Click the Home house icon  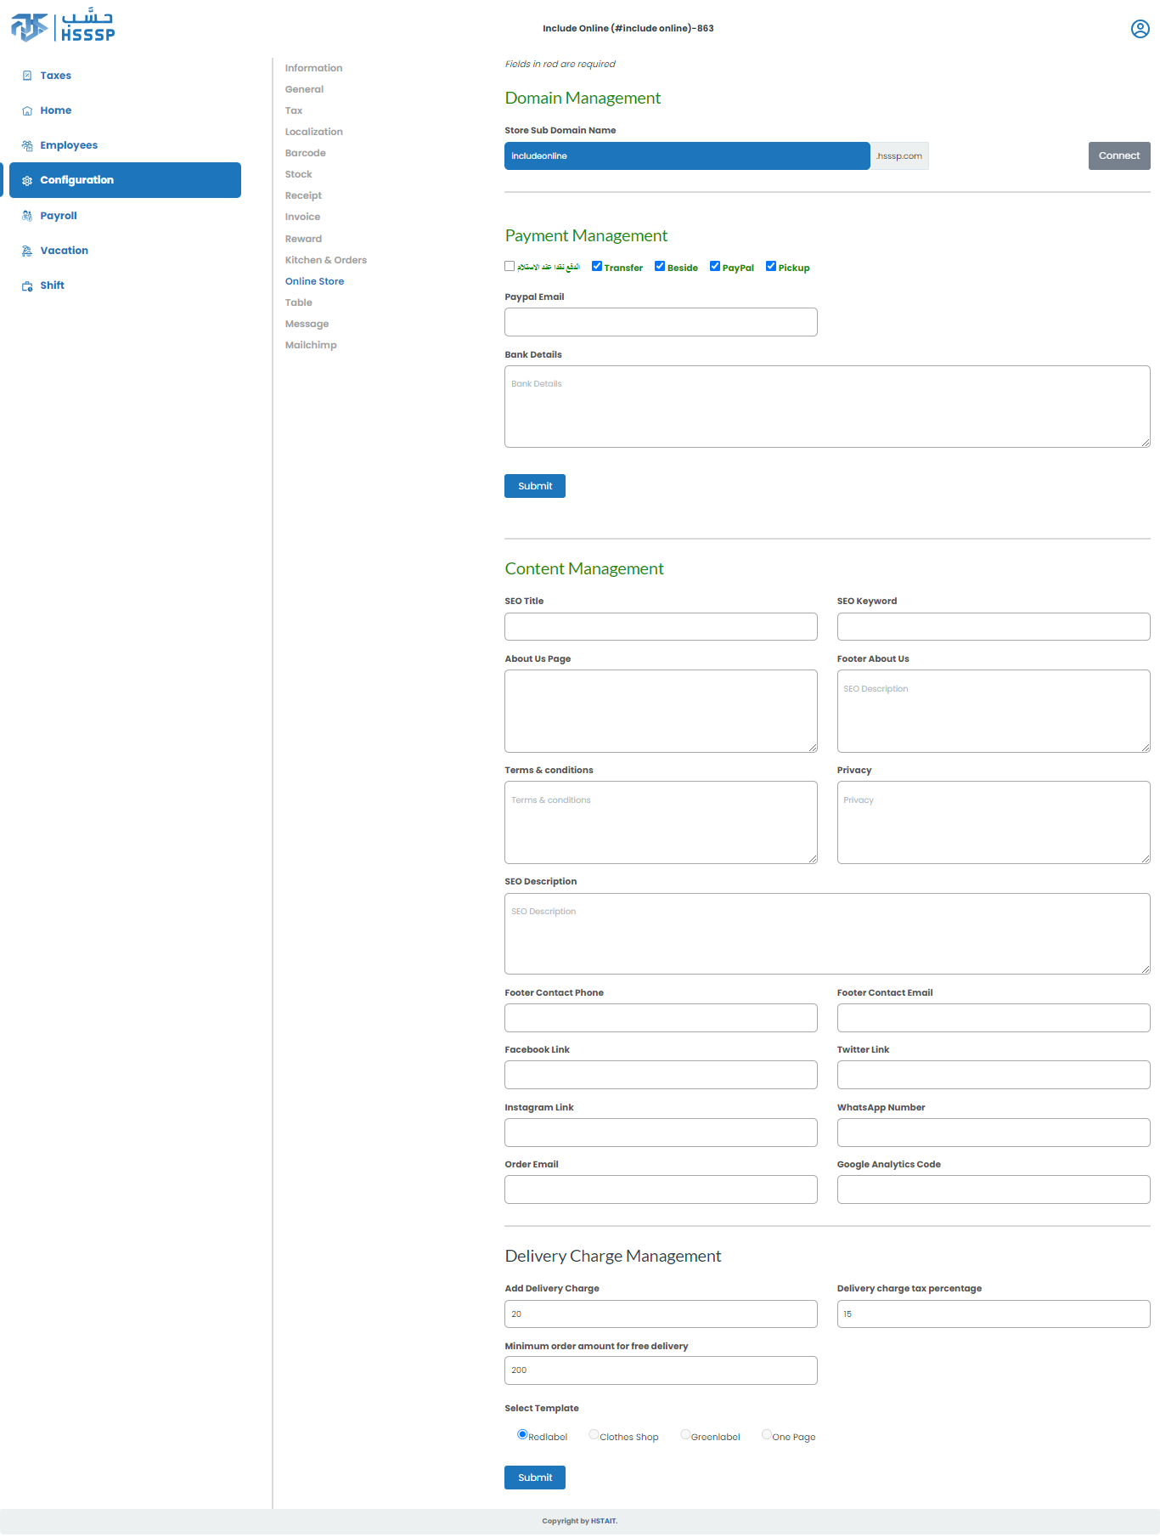pos(27,110)
